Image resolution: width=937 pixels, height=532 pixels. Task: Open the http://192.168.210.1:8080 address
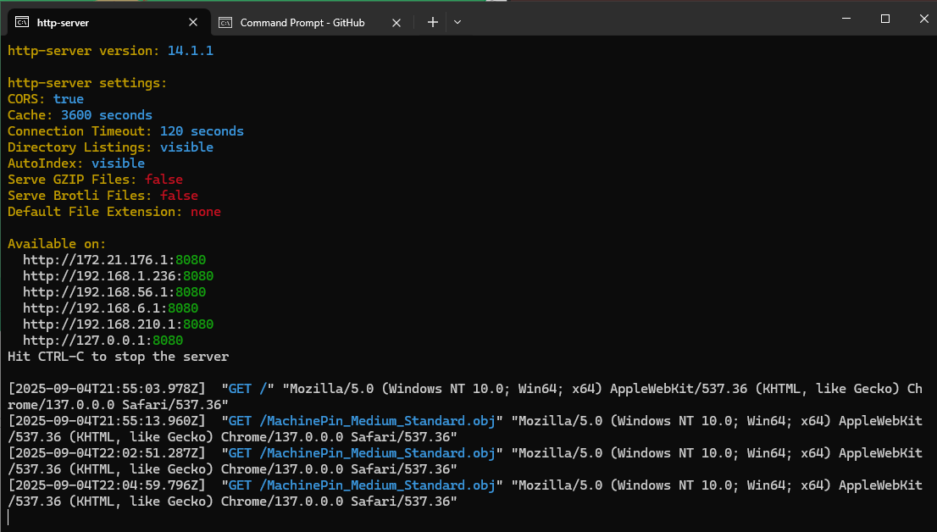click(x=118, y=324)
